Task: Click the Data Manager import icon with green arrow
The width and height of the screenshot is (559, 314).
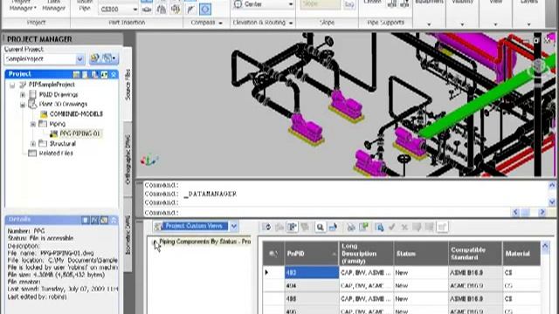Action: 364,227
